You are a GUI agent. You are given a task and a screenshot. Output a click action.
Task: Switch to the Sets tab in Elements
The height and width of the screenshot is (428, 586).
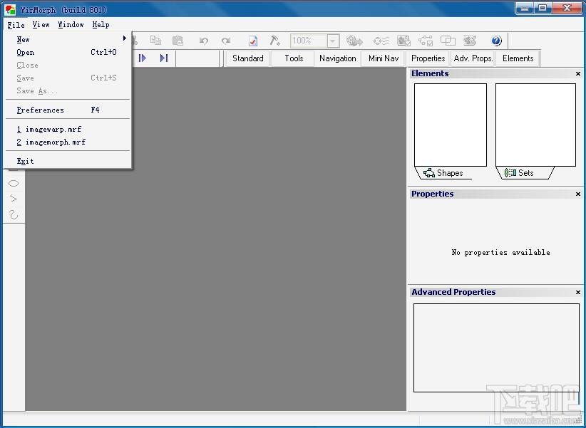(x=525, y=173)
